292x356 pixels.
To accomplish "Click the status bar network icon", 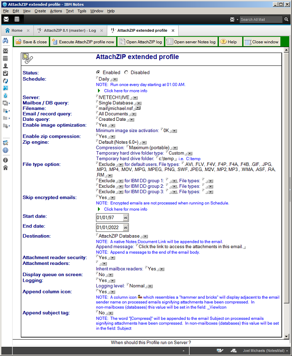I will tap(234, 350).
